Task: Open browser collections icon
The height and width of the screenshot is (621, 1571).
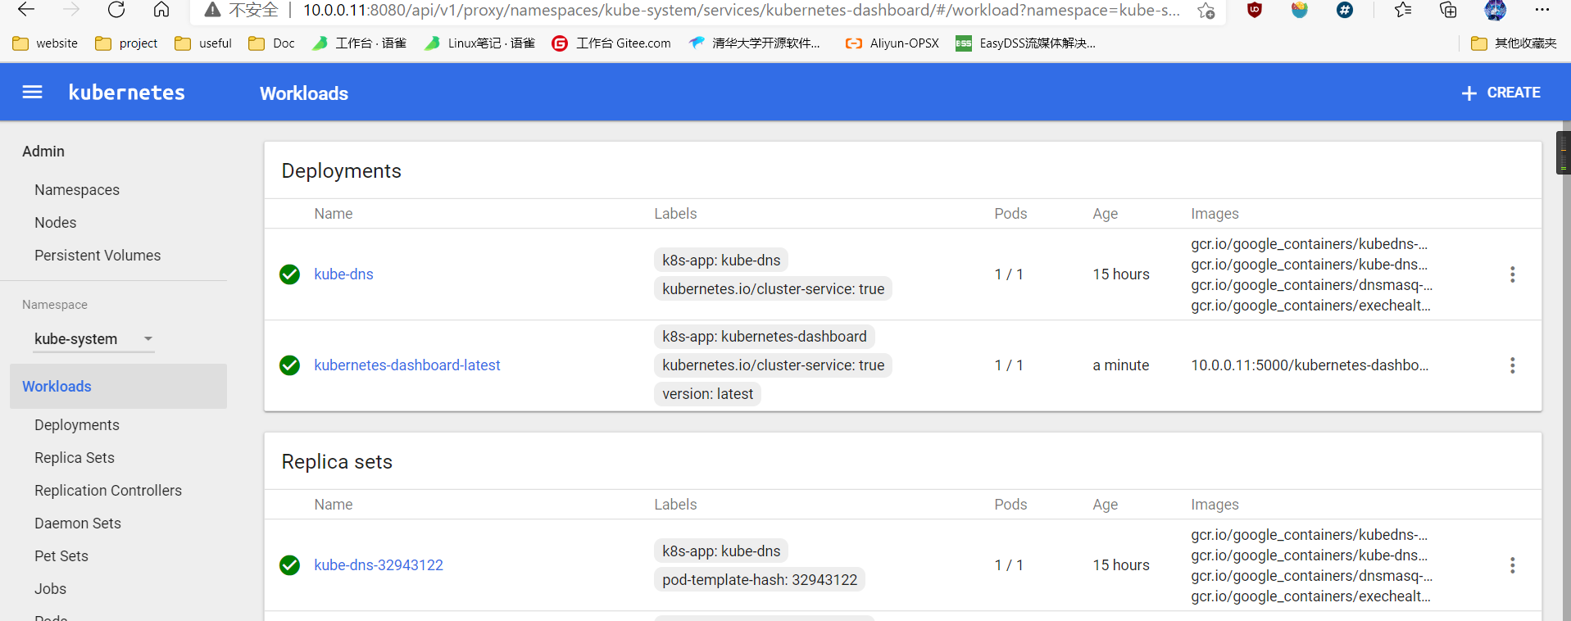Action: coord(1448,10)
